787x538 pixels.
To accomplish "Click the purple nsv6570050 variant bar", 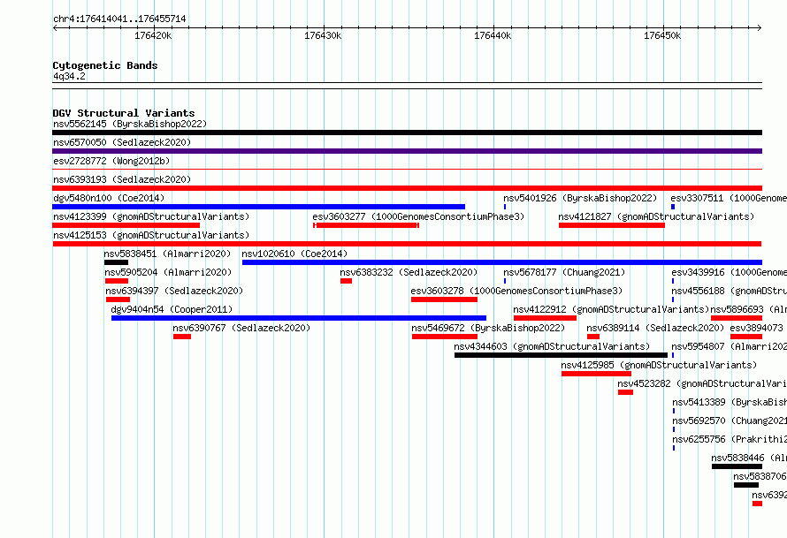I will point(407,151).
